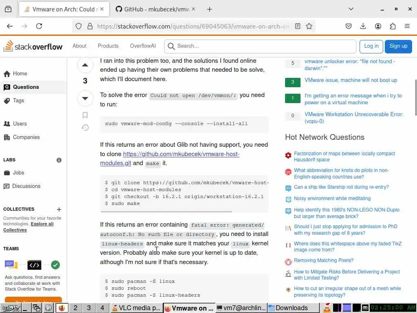Switch to Downloads window in taskbar
417x313 pixels.
(293, 308)
